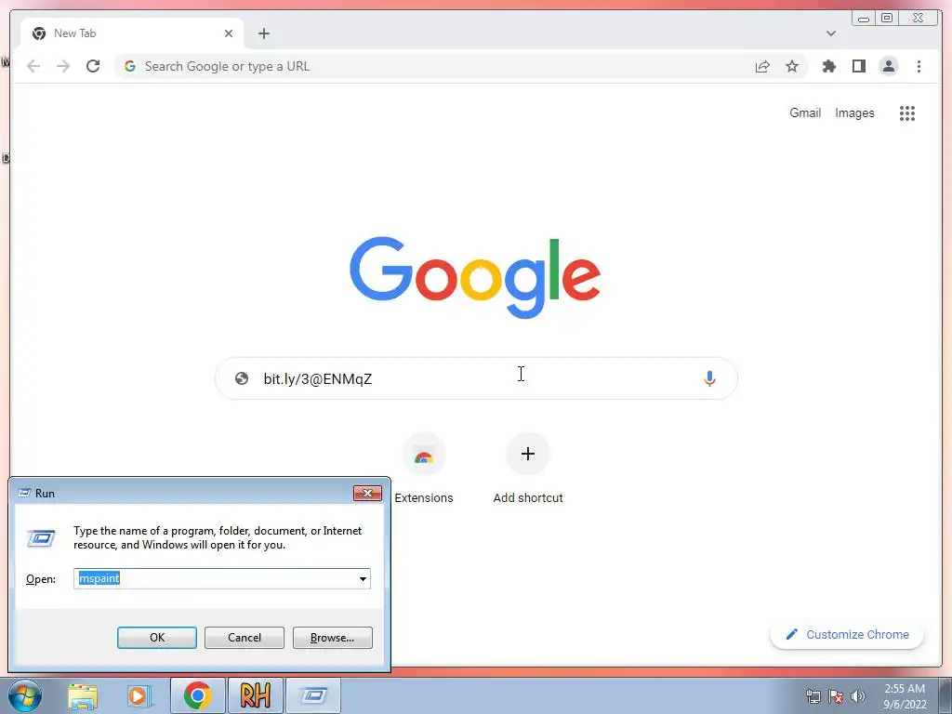Click the Add shortcut tile

point(528,469)
